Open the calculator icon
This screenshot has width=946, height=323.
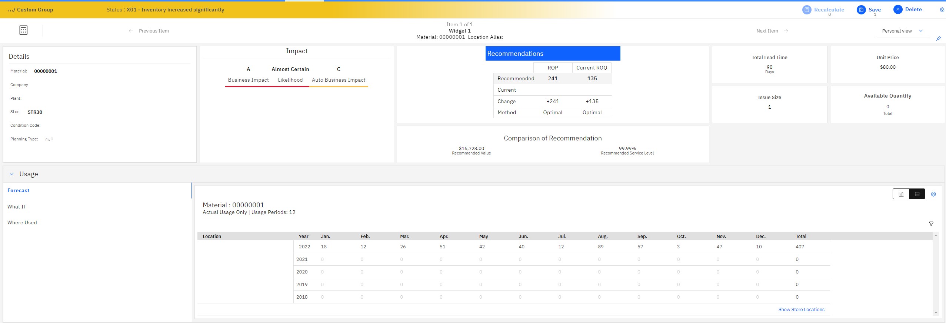(x=23, y=30)
